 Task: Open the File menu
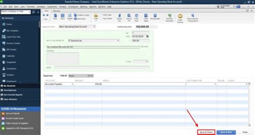point(5,7)
